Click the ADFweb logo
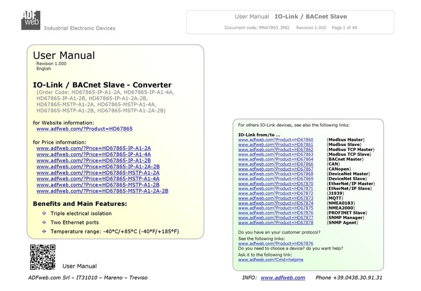The height and width of the screenshot is (291, 421). point(31,20)
